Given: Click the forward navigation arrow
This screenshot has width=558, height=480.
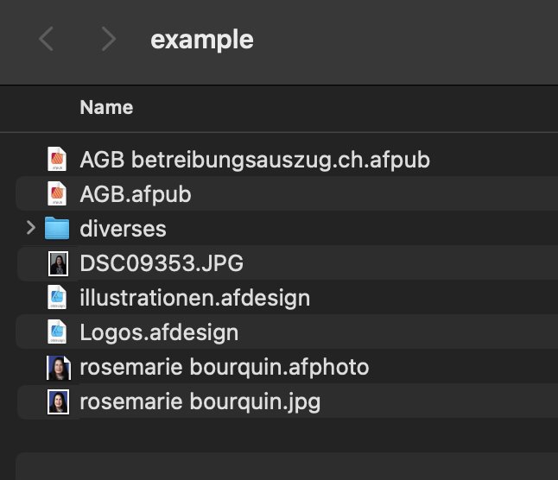Looking at the screenshot, I should [x=109, y=39].
